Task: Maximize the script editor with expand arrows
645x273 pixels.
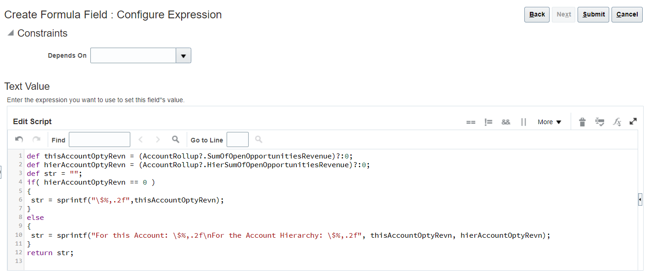Action: click(x=633, y=121)
